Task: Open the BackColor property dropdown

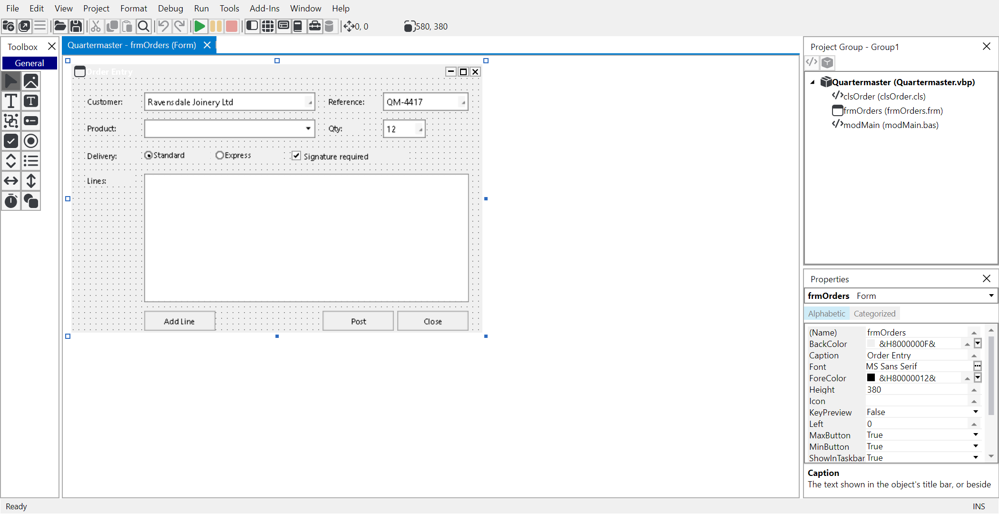Action: coord(978,344)
